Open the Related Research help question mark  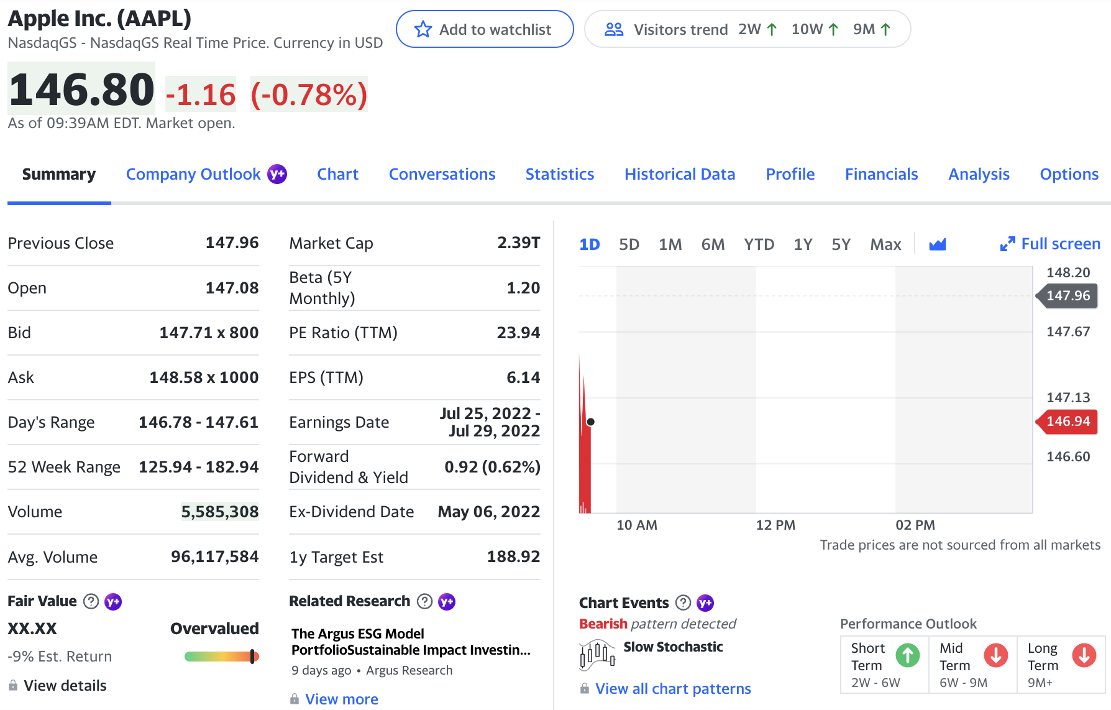click(x=424, y=601)
